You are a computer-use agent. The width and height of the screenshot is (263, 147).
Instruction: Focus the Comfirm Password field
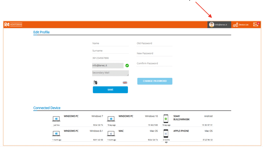(x=154, y=64)
